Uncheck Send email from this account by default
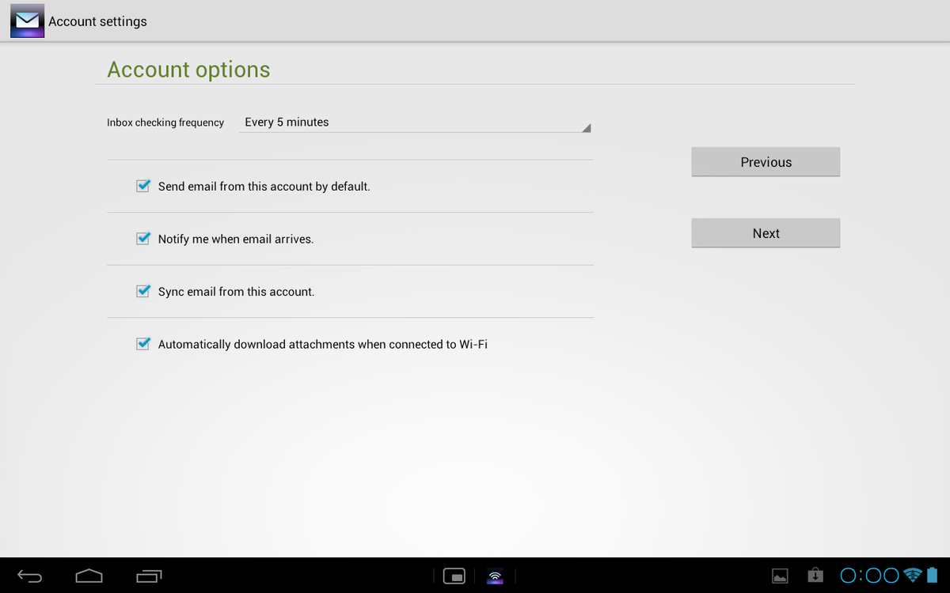 (143, 187)
